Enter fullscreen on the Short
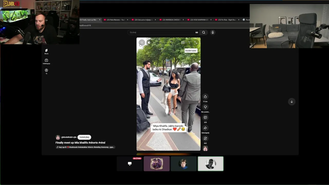329x185 pixels. pos(196,43)
